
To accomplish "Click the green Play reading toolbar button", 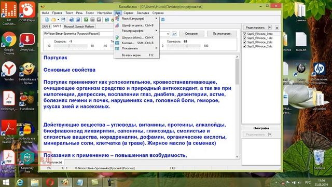I will 86,20.
